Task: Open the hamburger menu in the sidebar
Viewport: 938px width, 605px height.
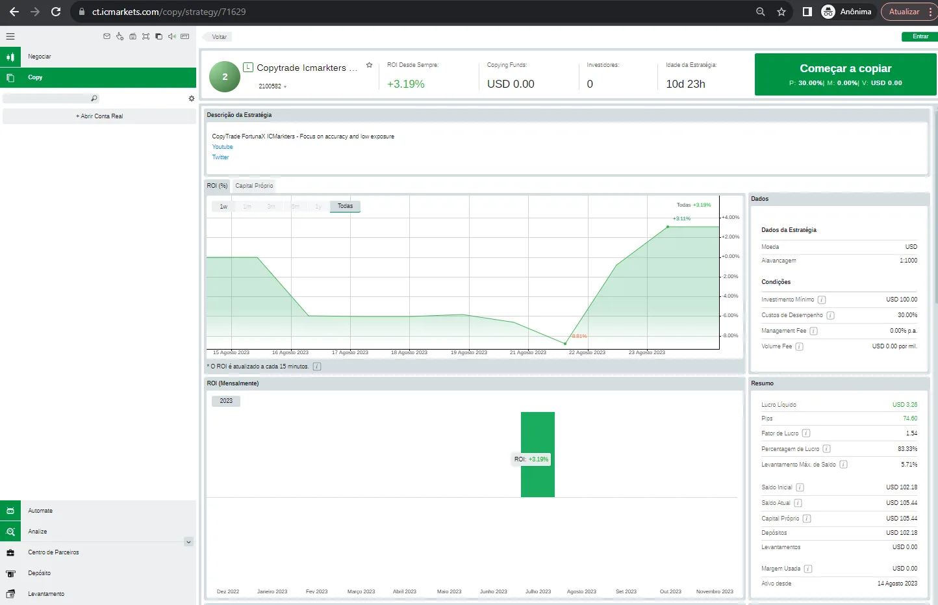Action: (10, 36)
